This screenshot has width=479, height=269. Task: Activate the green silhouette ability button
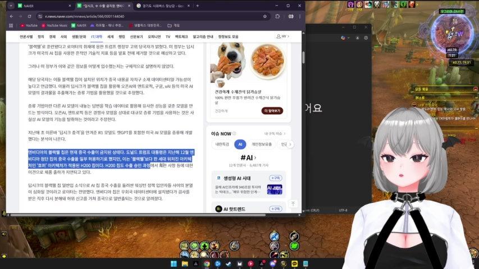(x=204, y=245)
